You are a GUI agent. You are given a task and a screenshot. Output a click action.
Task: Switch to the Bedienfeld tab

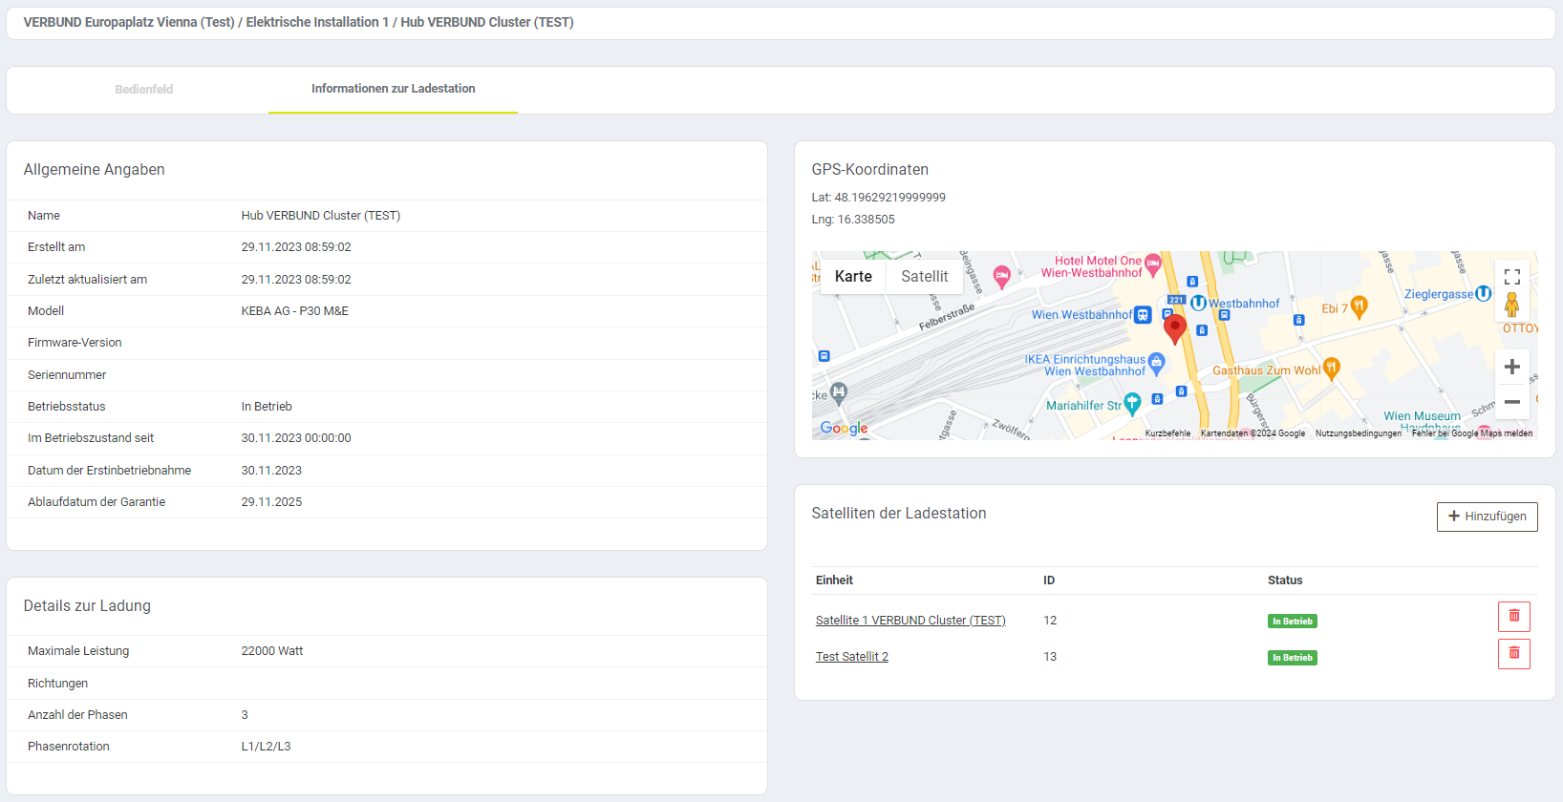[144, 90]
